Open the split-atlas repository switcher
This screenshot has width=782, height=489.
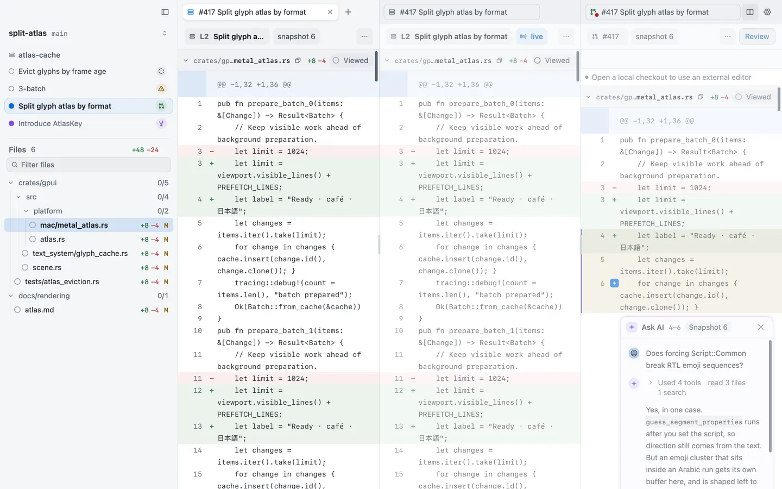coord(165,33)
